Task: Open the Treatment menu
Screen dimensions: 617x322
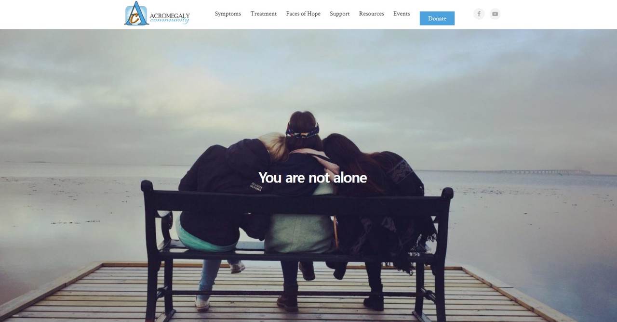Action: pyautogui.click(x=264, y=14)
